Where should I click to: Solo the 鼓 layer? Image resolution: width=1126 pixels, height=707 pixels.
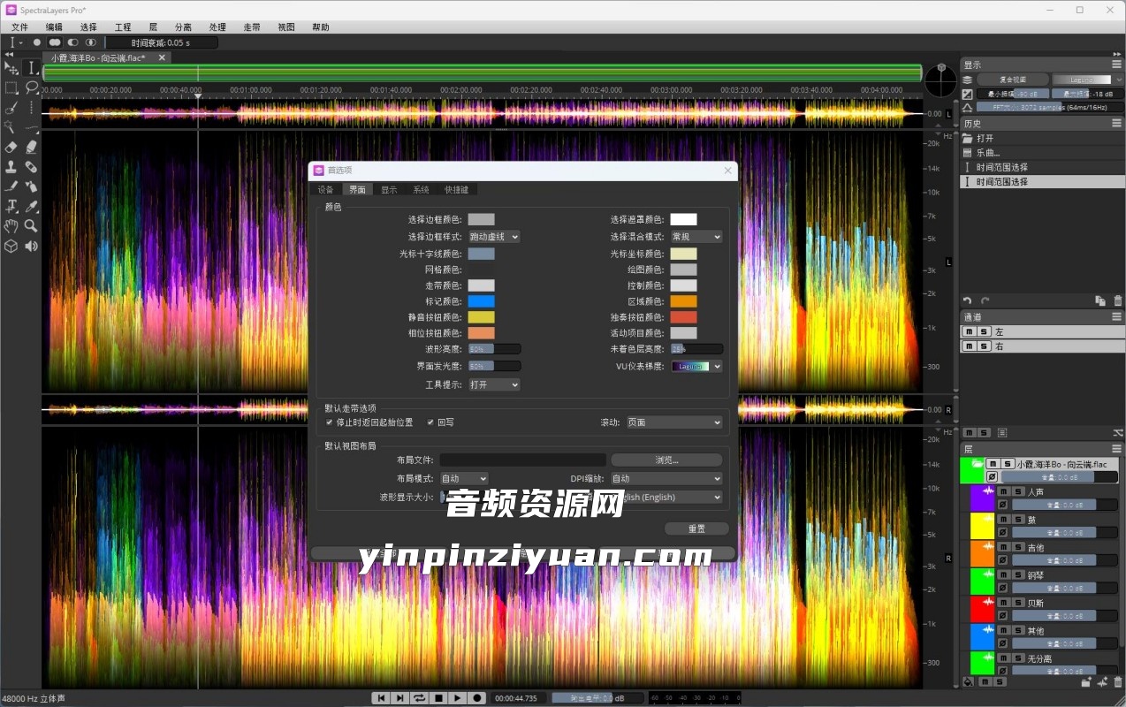pos(1018,520)
